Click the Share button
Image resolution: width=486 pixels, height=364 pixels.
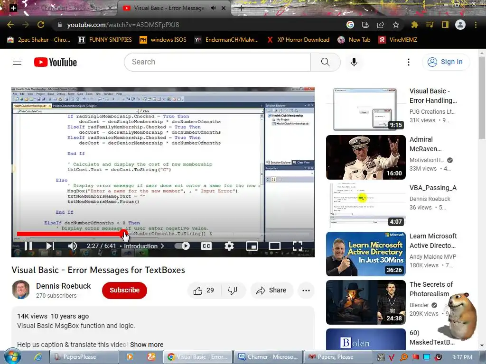[271, 291]
